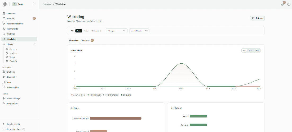The image size is (292, 132).
Task: Navigate to AI Perception
Action: pos(12,87)
